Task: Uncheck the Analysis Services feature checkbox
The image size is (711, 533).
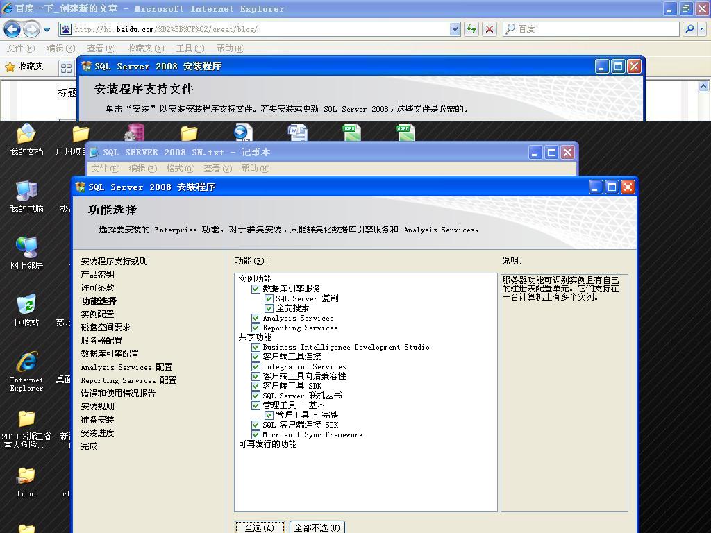Action: pyautogui.click(x=256, y=318)
